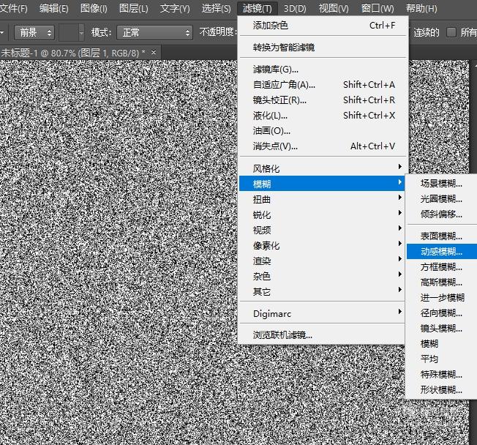Expand the 锐化 submenu
This screenshot has height=445, width=477.
pyautogui.click(x=322, y=214)
